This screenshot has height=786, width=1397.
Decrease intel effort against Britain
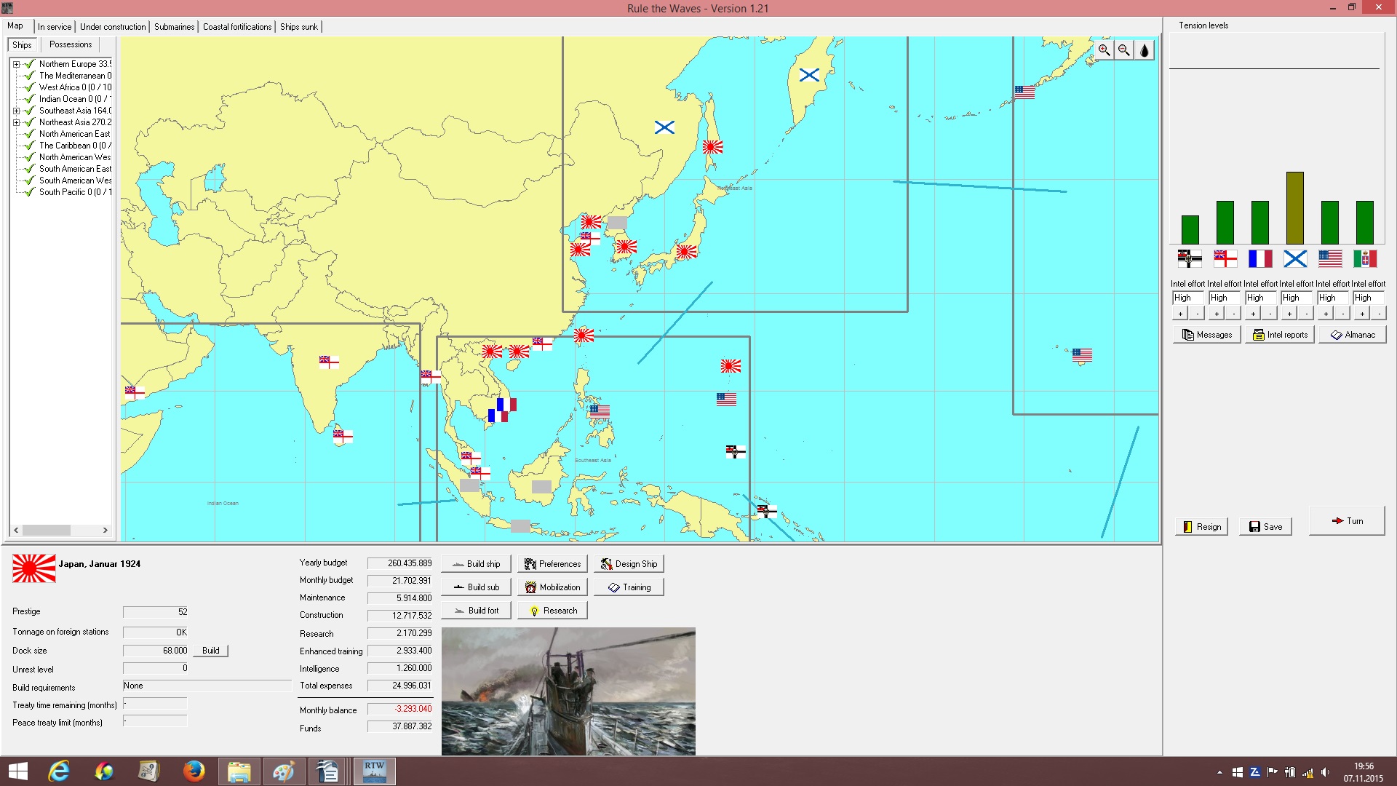point(1233,314)
